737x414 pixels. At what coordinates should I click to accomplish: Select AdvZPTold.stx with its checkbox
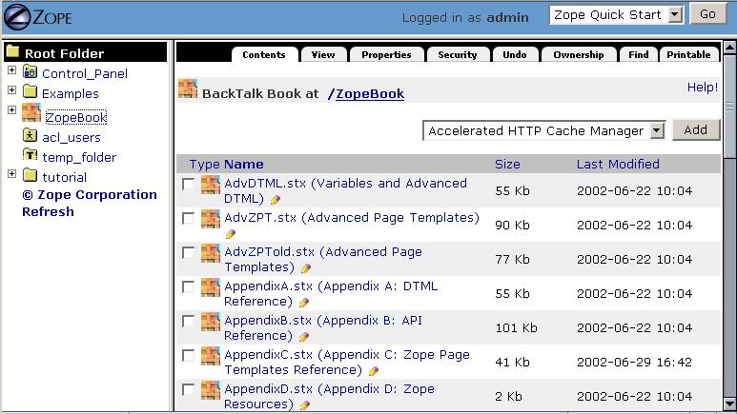tap(188, 252)
